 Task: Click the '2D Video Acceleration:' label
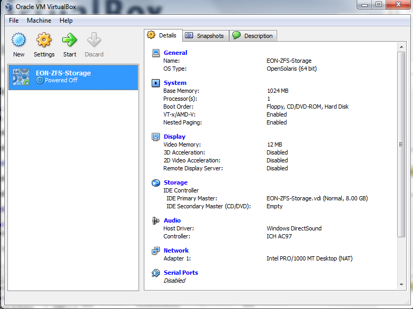coord(192,160)
